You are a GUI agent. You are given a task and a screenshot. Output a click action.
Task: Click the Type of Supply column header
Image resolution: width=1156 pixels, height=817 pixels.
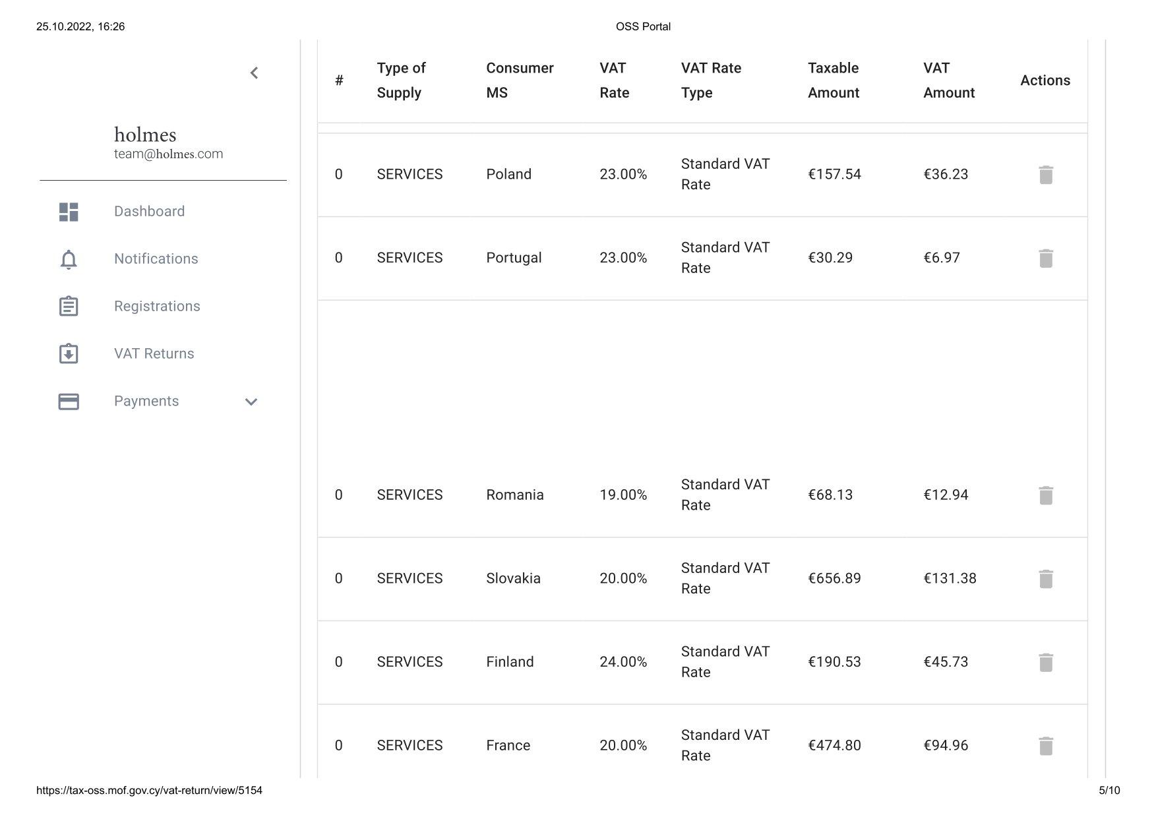click(402, 80)
